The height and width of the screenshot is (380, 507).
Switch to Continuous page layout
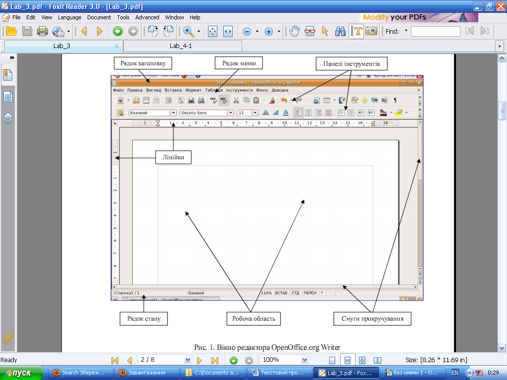348,360
